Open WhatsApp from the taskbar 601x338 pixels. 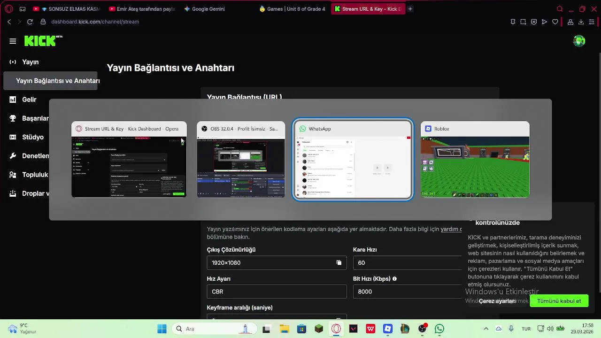[x=439, y=329]
